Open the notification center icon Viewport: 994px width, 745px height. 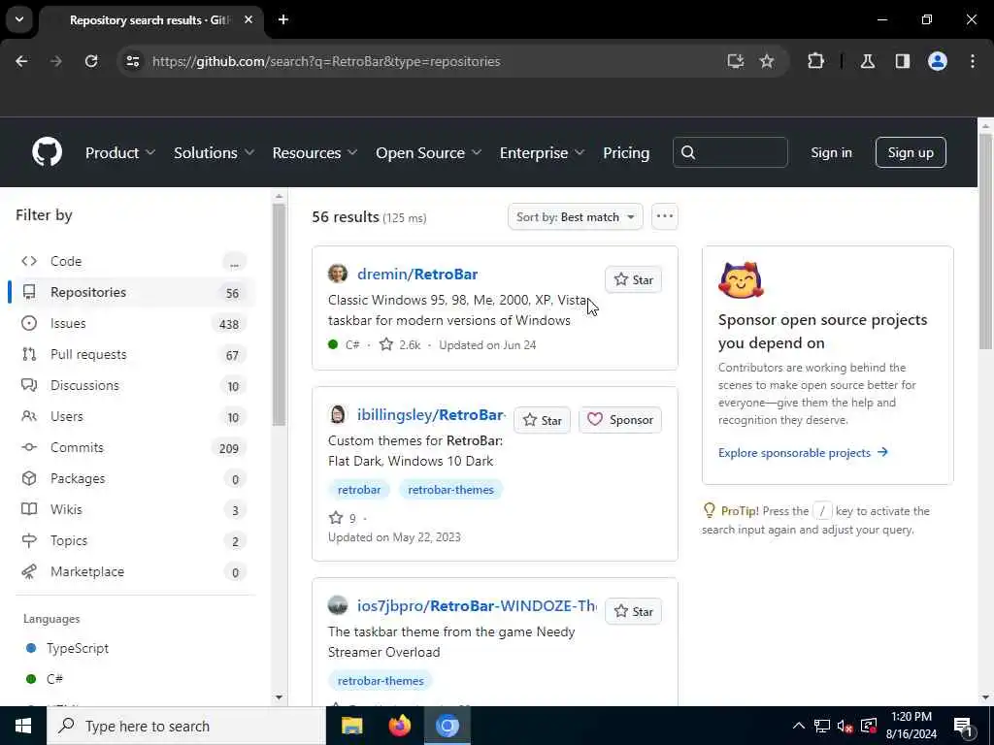pyautogui.click(x=963, y=726)
